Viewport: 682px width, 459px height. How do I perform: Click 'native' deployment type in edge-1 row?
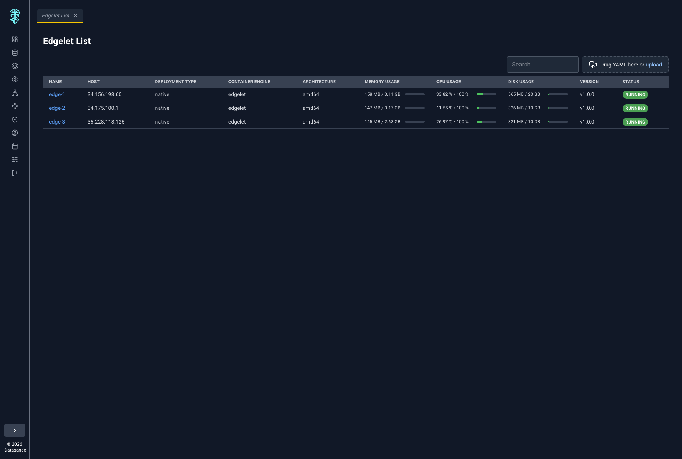click(x=162, y=94)
